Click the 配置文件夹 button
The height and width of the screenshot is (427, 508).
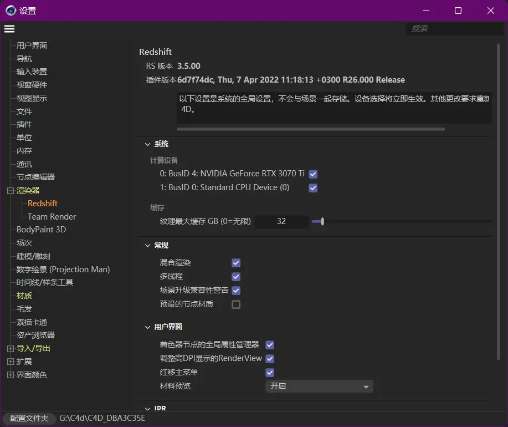pos(29,418)
